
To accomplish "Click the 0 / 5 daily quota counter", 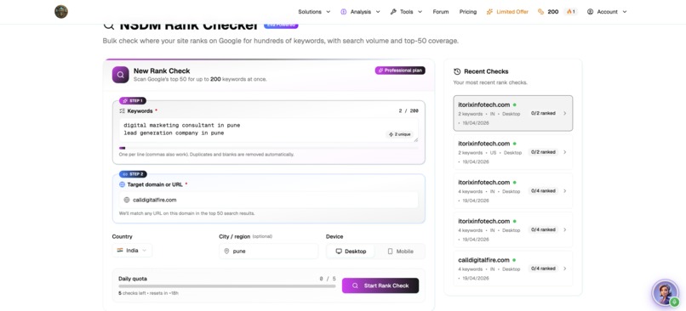I will coord(328,279).
